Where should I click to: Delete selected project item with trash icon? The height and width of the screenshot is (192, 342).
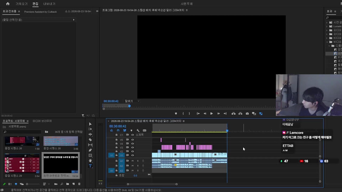pos(79,184)
